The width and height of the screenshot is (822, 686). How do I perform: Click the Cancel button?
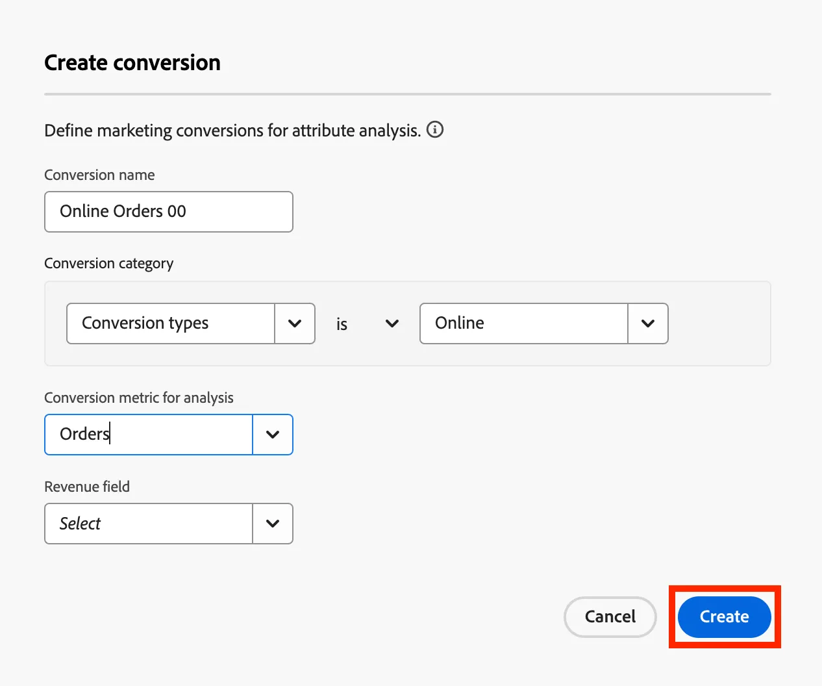click(610, 617)
